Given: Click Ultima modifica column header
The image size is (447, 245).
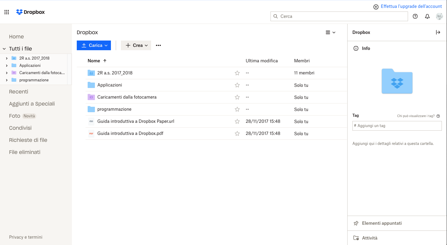Looking at the screenshot, I should 262,61.
